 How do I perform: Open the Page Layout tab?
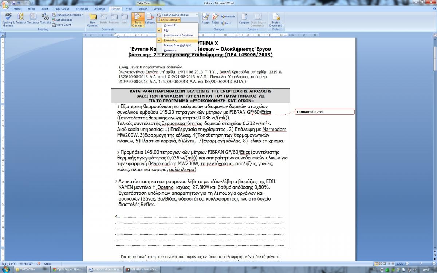(x=62, y=9)
